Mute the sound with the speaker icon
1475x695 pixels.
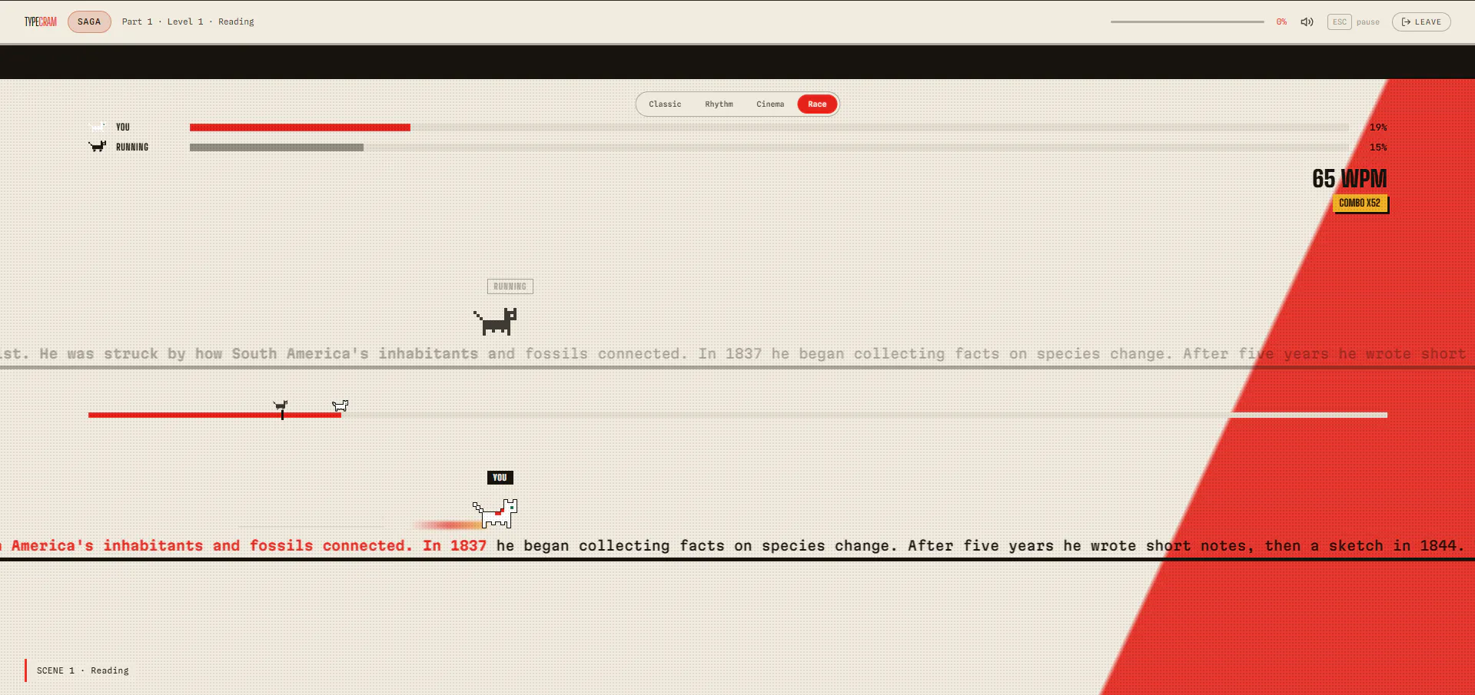[x=1307, y=22]
